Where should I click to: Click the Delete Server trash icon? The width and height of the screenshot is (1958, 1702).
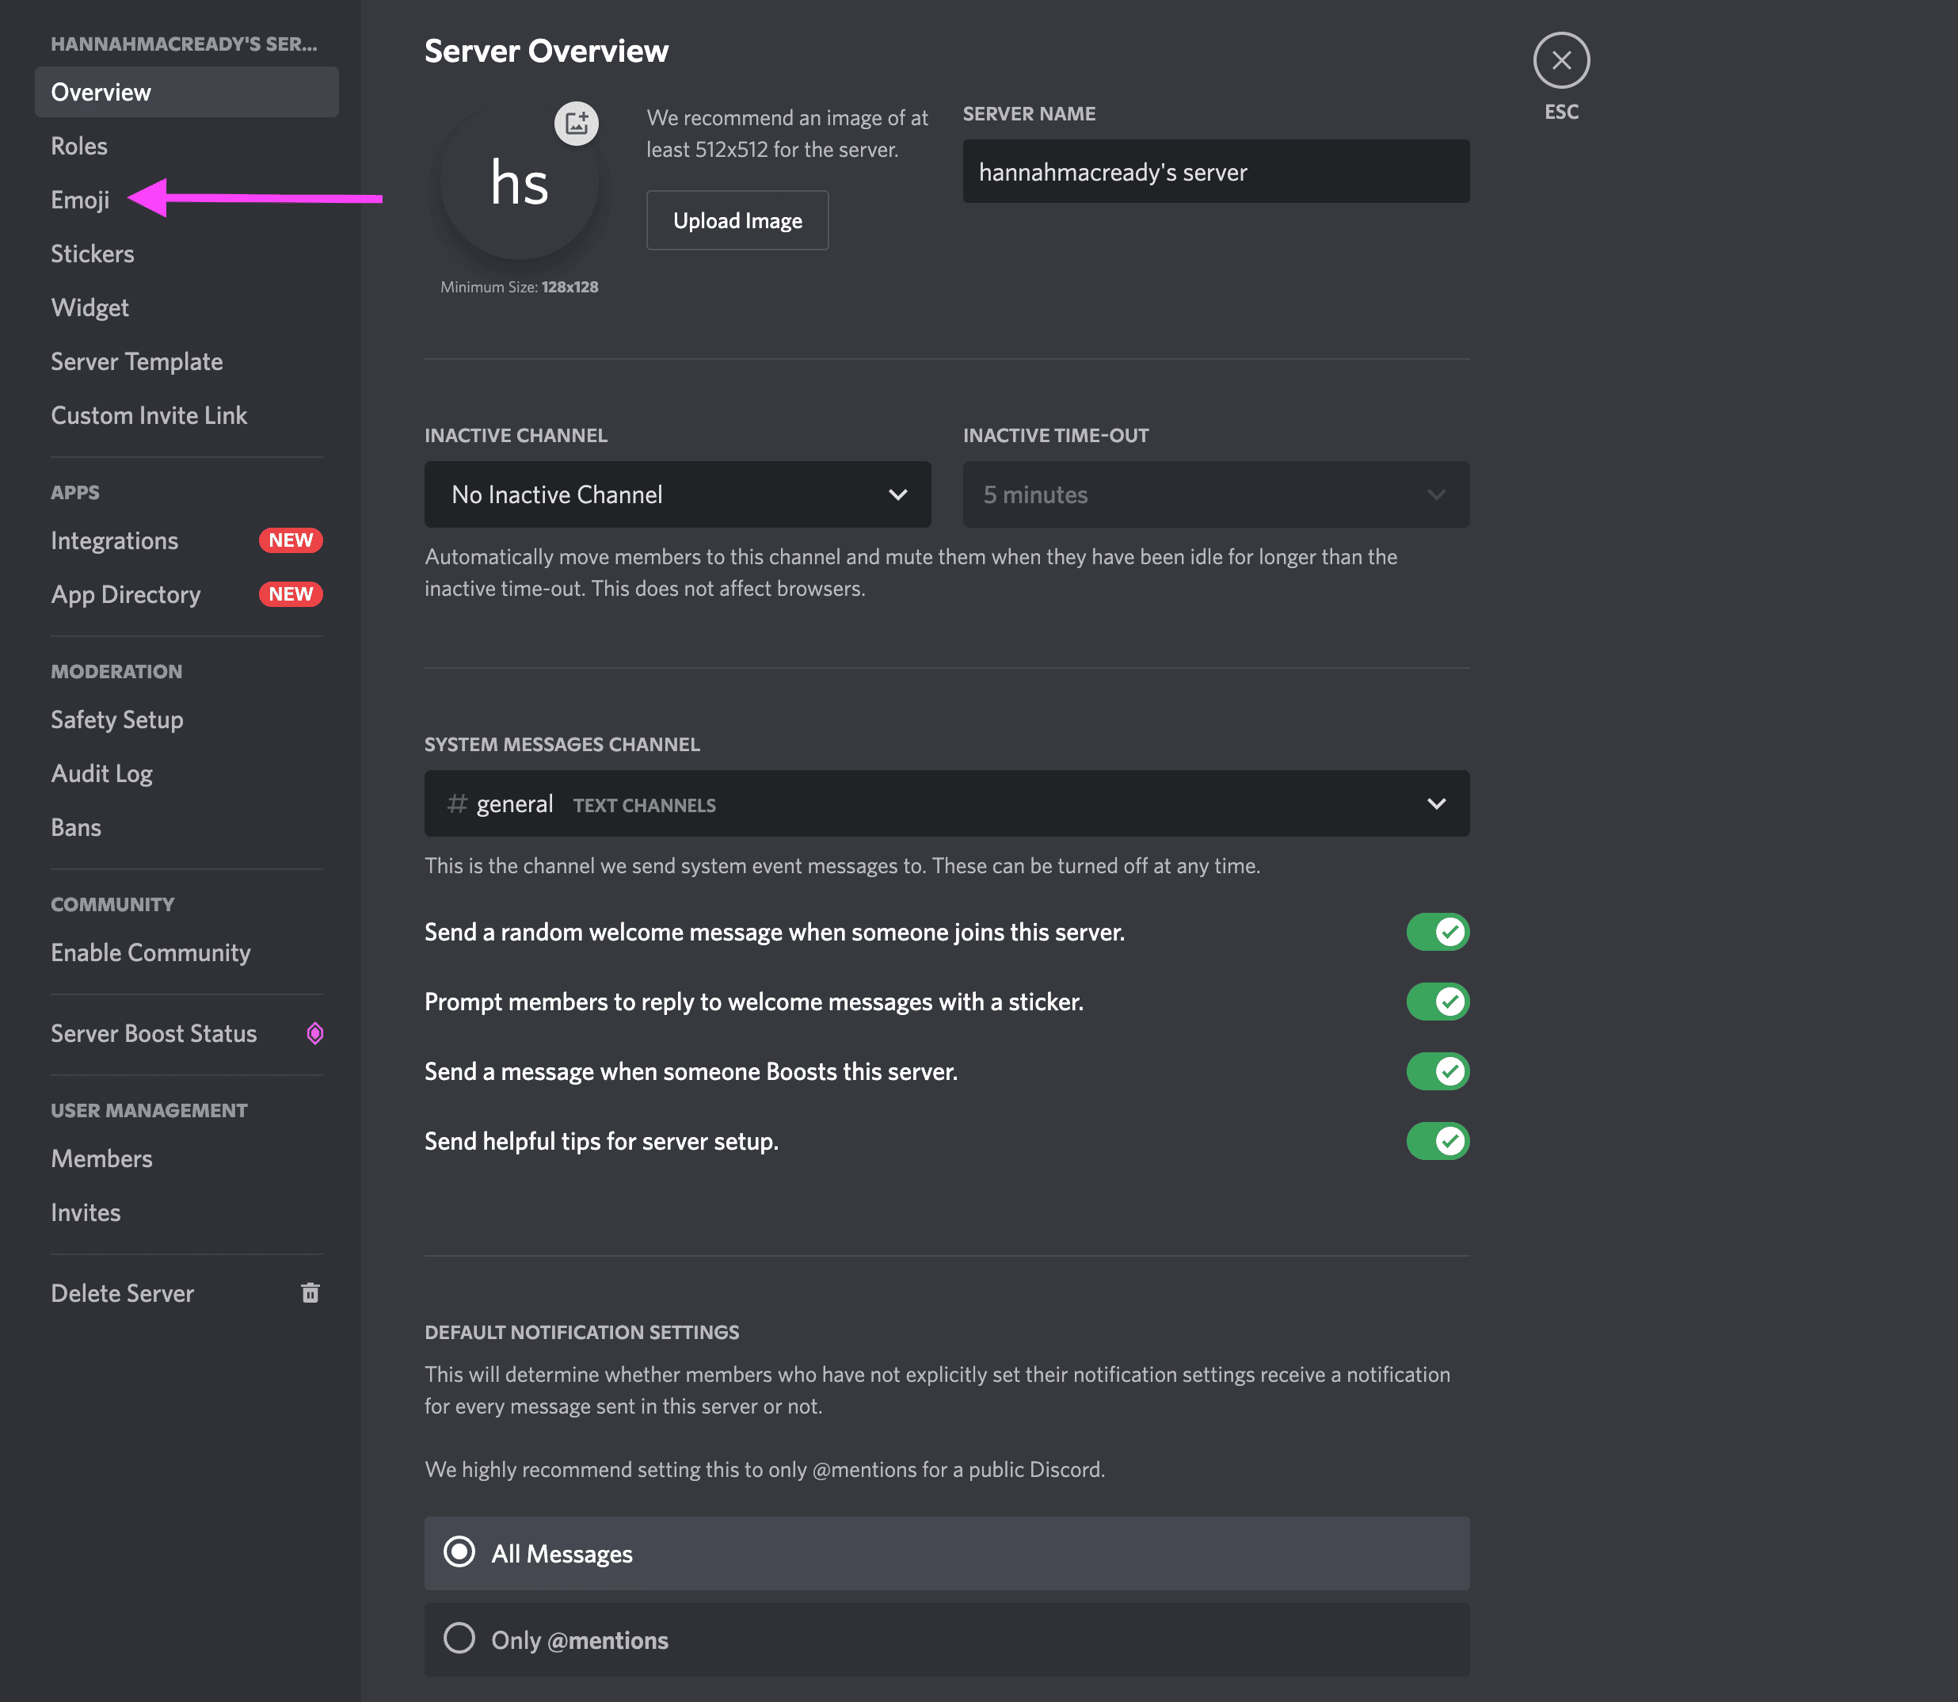point(308,1291)
